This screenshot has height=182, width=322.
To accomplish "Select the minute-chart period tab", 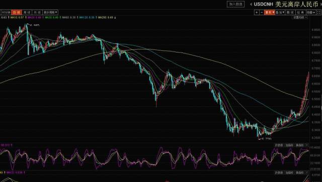I will pos(6,13).
